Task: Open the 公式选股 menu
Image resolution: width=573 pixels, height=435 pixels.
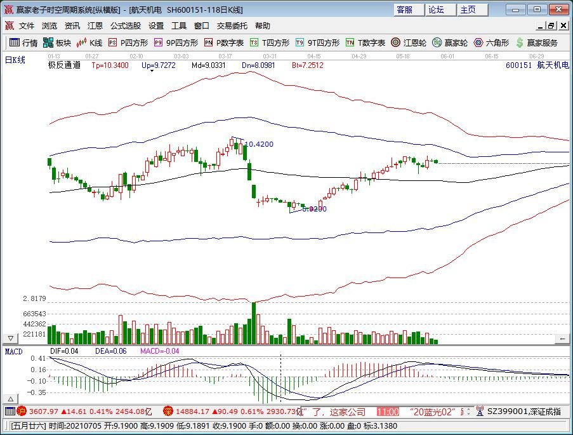Action: point(126,25)
